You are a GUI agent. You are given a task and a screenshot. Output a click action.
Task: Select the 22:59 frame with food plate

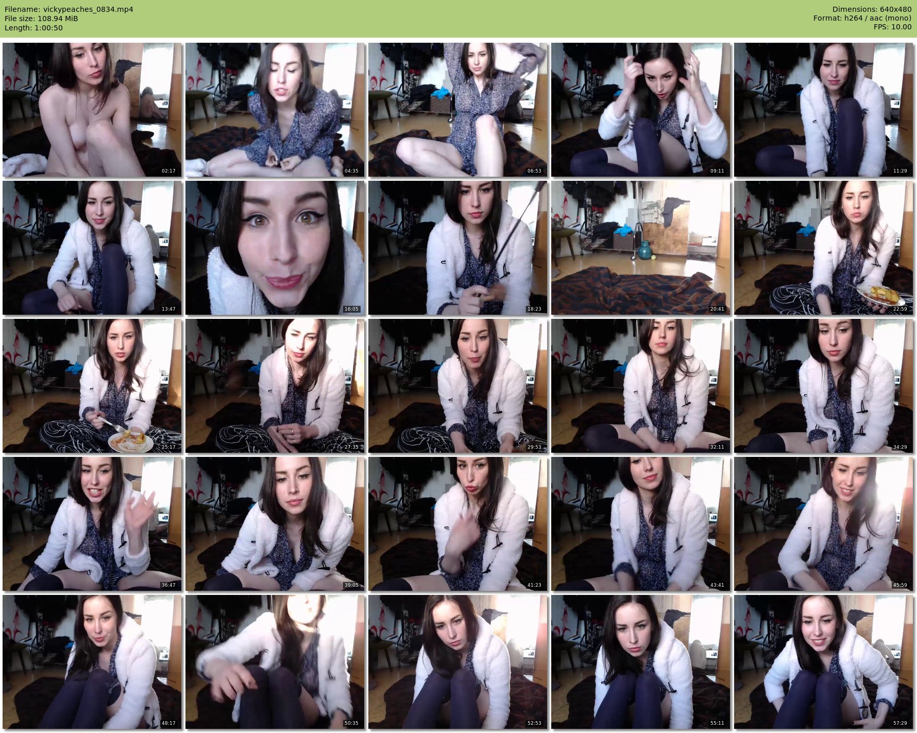click(824, 248)
